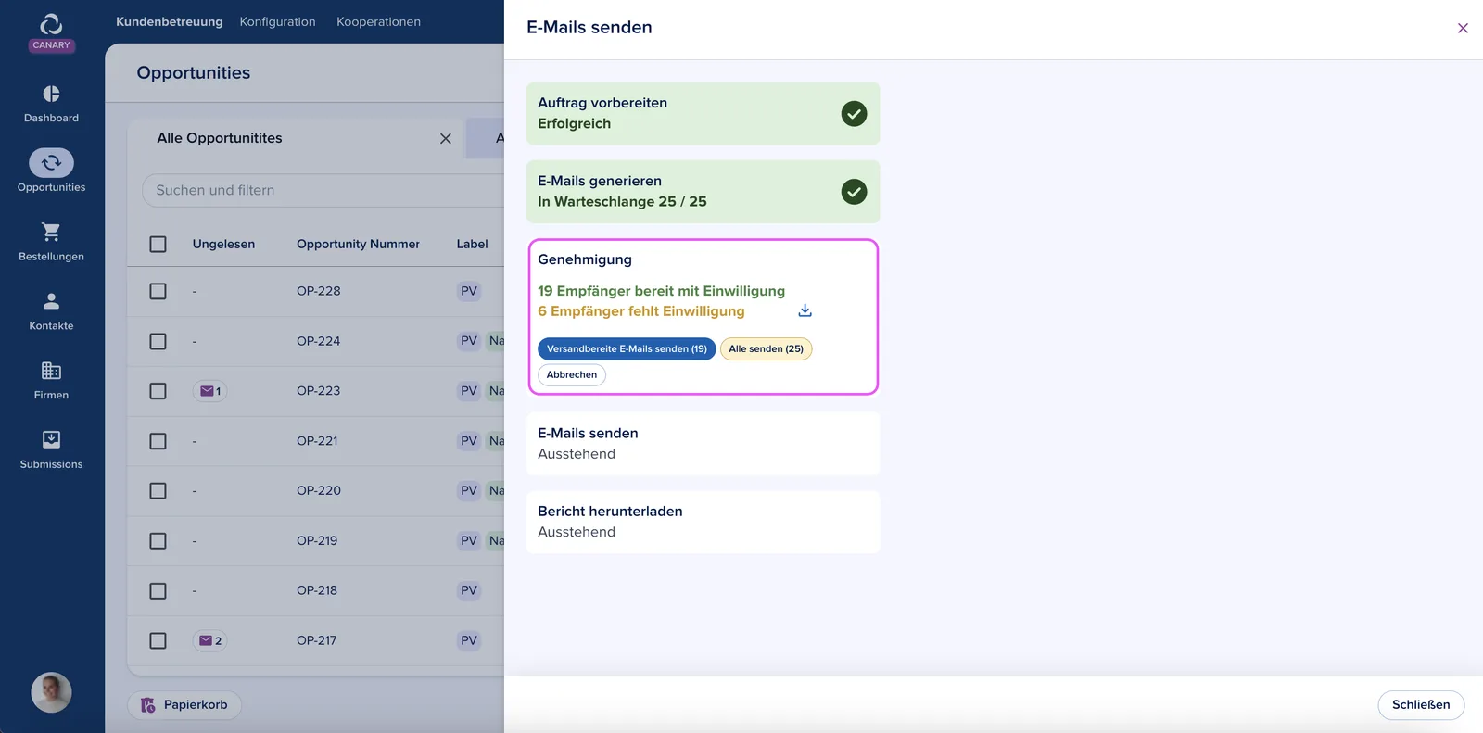Click Auftrag vorbereiten success checkmark
The image size is (1483, 733).
(x=854, y=114)
